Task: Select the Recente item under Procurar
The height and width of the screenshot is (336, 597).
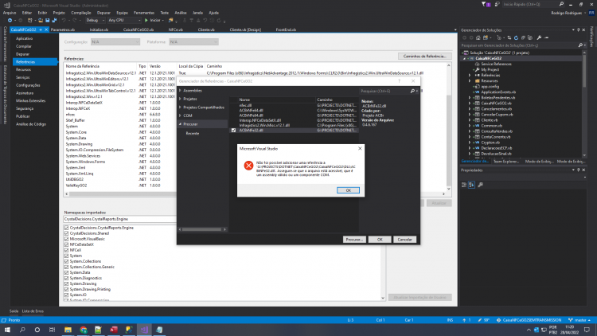Action: click(193, 133)
